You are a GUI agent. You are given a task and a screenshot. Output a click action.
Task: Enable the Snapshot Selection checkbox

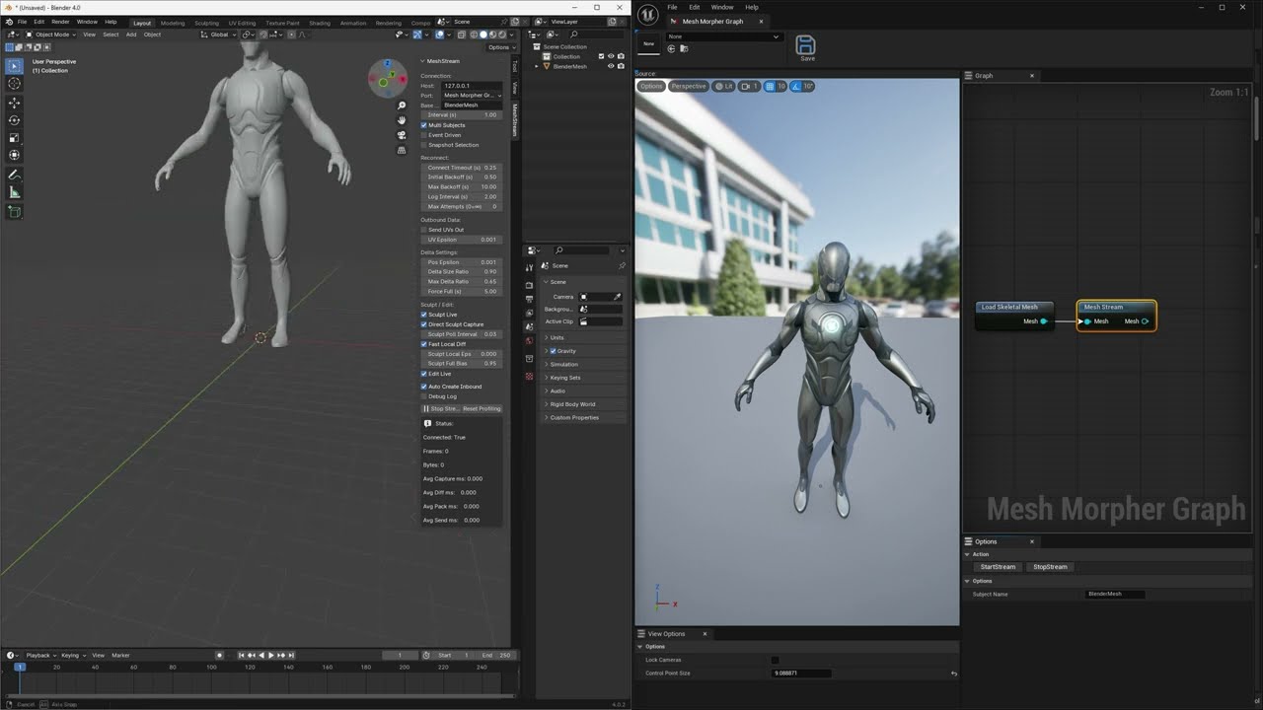point(424,145)
